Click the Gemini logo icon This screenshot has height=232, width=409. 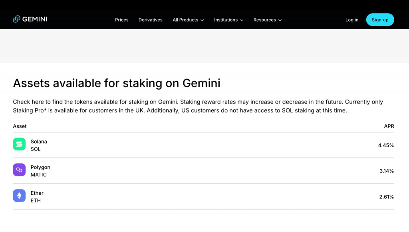pyautogui.click(x=16, y=19)
